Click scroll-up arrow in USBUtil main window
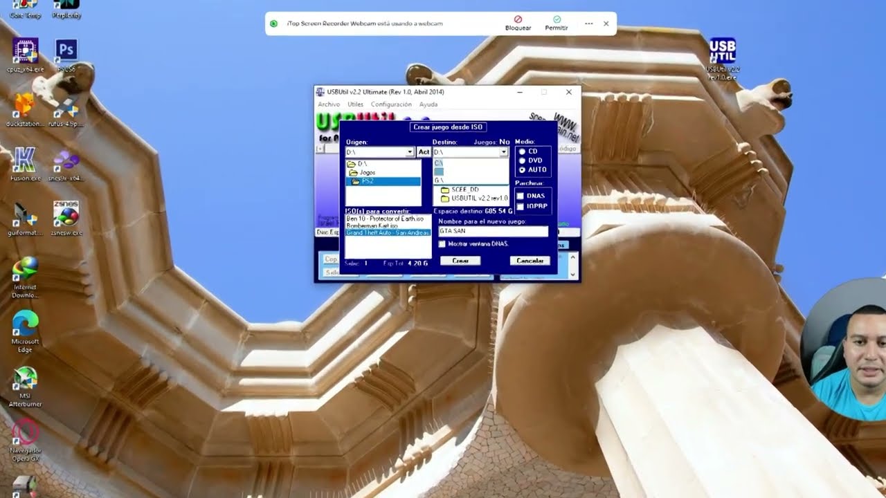Viewport: 886px width, 498px height. coord(572,257)
